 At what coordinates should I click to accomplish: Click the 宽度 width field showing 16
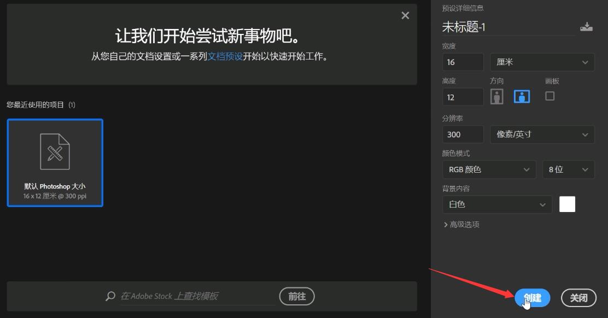tap(463, 62)
